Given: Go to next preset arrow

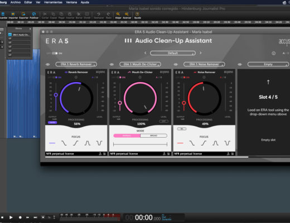Looking at the screenshot, I should click(x=200, y=53).
